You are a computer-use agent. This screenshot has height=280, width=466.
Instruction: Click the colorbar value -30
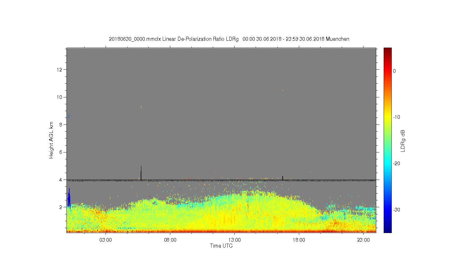(x=396, y=210)
